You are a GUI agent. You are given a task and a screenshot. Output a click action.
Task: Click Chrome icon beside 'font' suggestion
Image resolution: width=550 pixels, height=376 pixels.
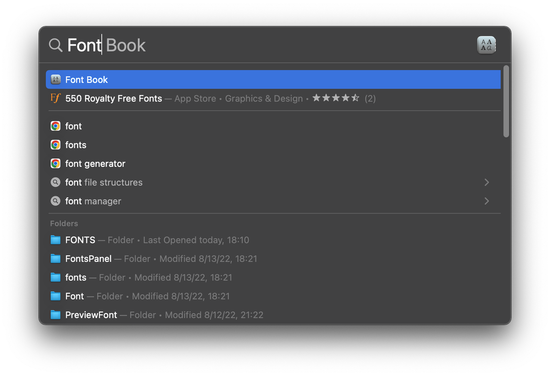[56, 126]
